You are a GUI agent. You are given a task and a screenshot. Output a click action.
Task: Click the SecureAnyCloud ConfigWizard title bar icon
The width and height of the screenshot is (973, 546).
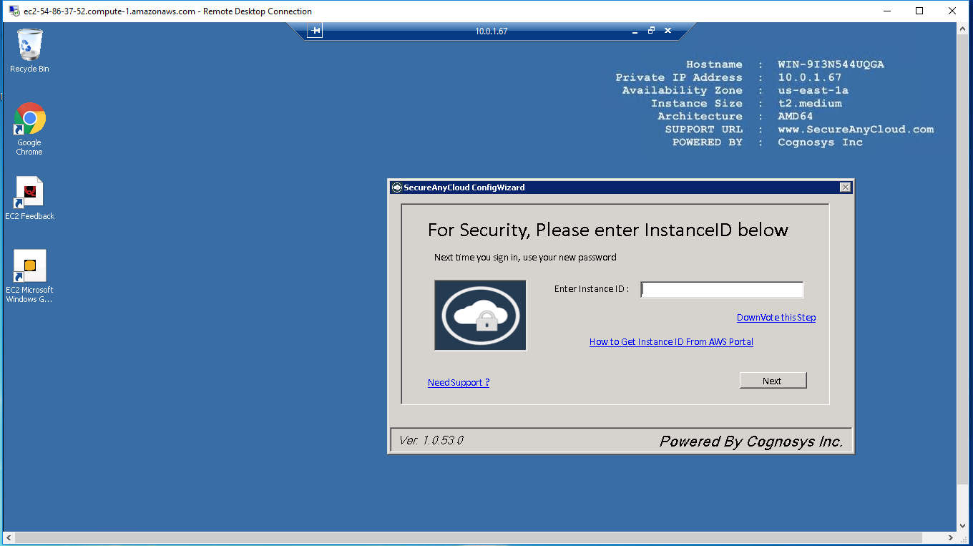point(396,187)
